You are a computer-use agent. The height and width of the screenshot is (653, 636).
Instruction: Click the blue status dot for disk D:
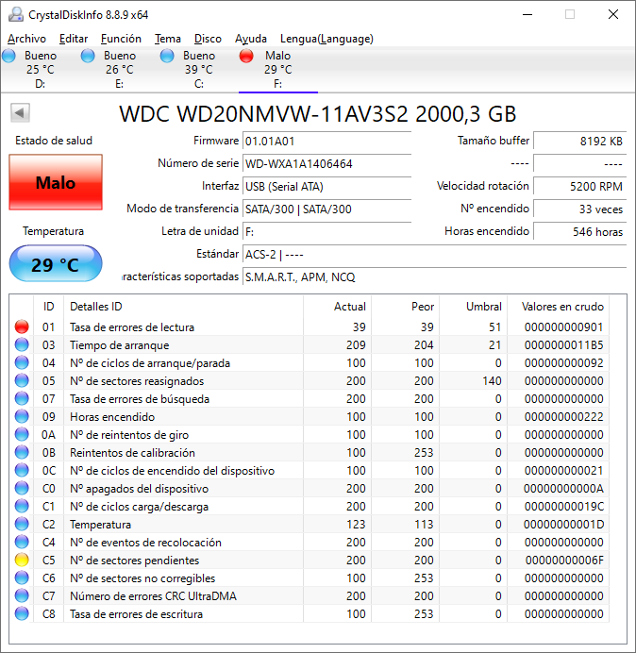coord(8,56)
